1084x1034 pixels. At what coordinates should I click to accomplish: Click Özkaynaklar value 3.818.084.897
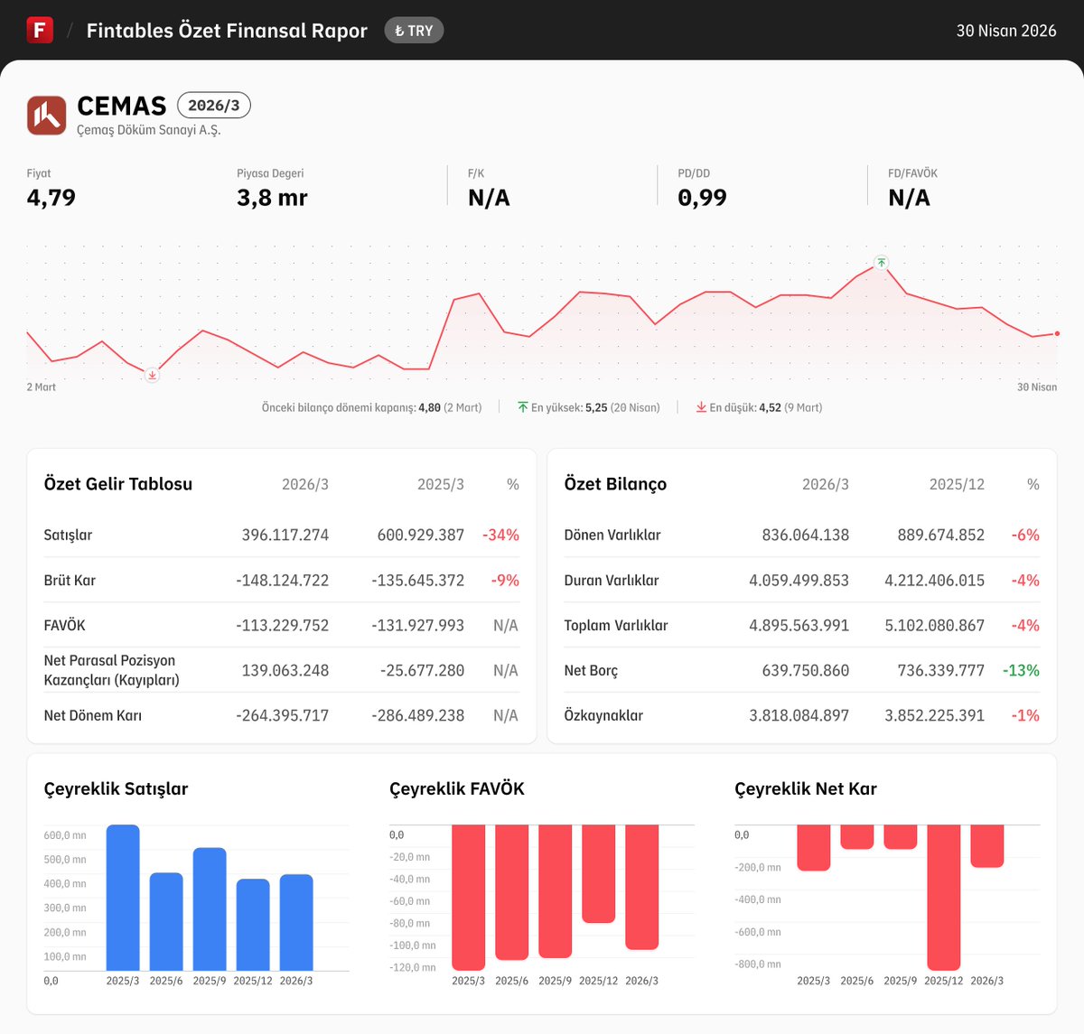[799, 715]
